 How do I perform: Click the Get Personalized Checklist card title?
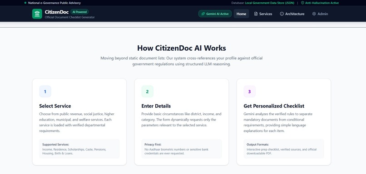pos(274,106)
